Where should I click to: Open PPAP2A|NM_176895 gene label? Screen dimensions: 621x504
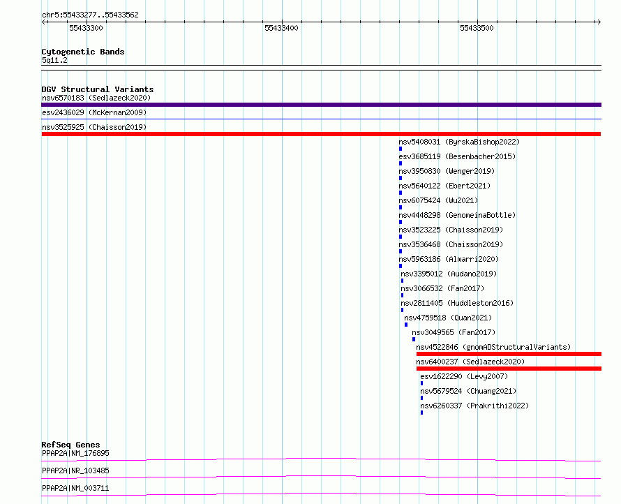75,453
